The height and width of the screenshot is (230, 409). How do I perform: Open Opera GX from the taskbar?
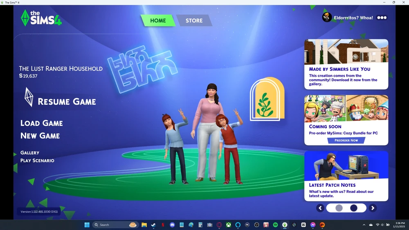219,225
